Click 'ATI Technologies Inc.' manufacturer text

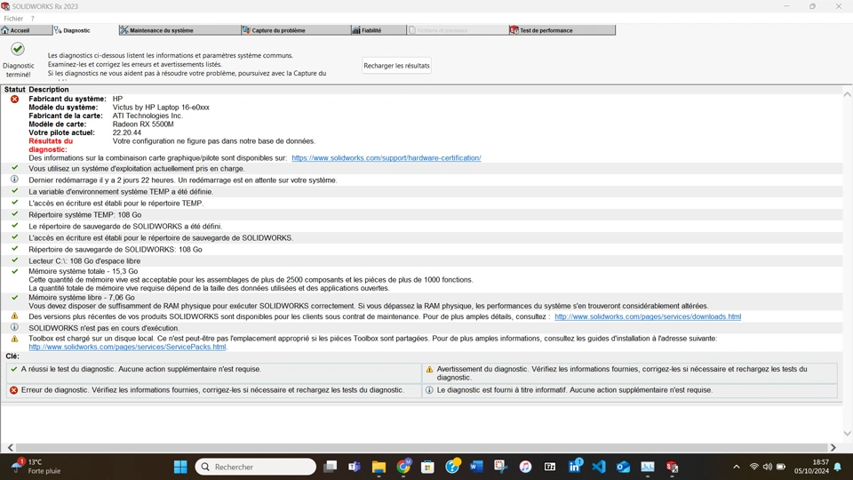tap(147, 116)
